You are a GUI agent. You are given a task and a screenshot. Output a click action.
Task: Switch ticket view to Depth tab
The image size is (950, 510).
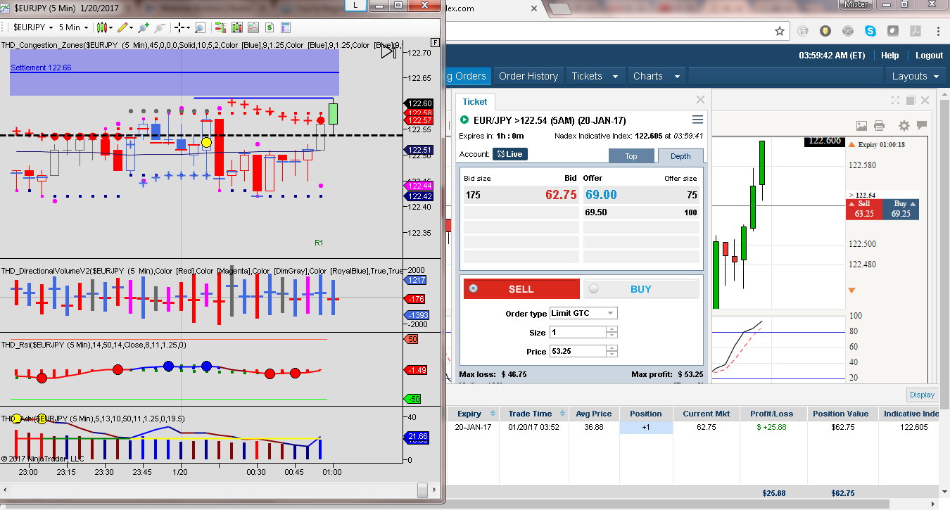(680, 156)
